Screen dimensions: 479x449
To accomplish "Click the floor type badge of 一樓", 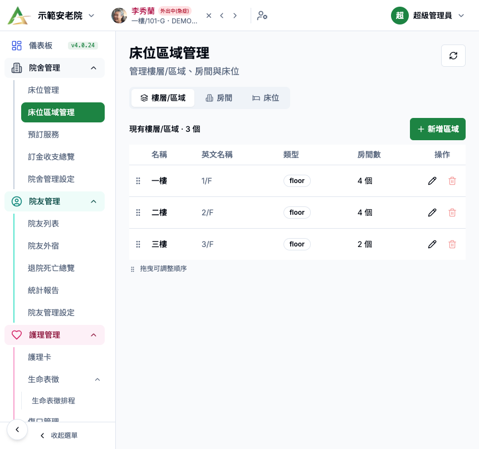I will 297,181.
